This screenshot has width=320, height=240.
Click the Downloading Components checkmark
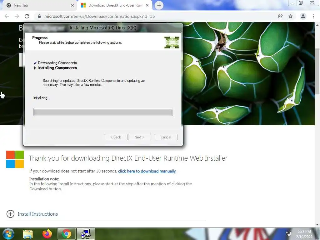(35, 63)
